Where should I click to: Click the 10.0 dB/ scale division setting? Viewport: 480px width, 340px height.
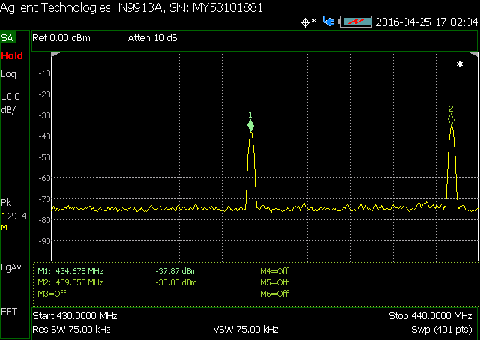pos(10,103)
